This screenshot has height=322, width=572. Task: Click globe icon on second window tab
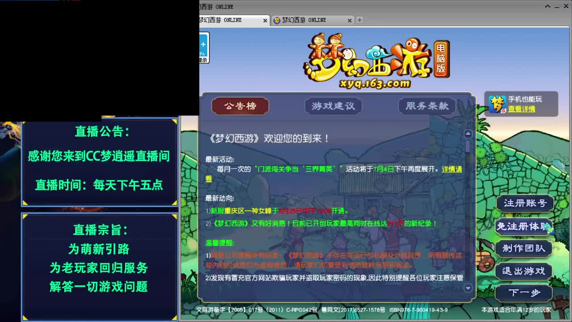point(277,20)
